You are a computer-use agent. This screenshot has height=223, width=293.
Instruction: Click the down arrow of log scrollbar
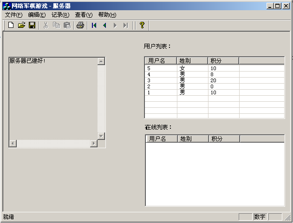101,136
